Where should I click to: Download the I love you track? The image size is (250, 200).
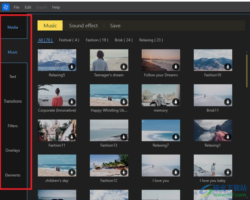click(x=176, y=172)
